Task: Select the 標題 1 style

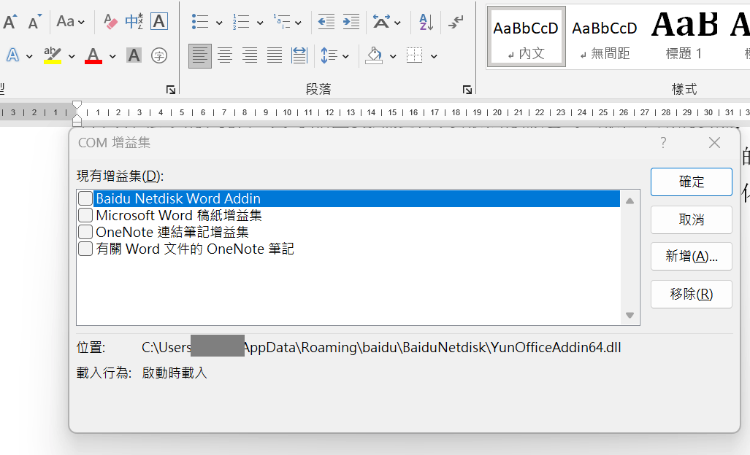Action: pyautogui.click(x=684, y=36)
